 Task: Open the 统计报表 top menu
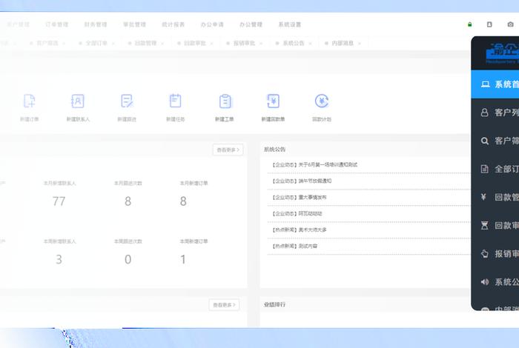[x=173, y=24]
